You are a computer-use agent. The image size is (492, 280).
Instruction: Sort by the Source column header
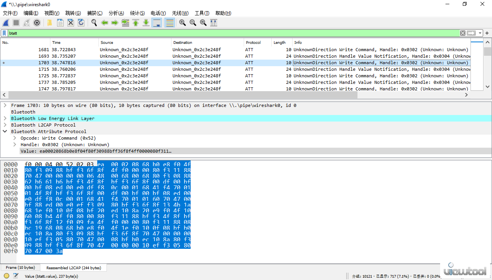coord(135,42)
